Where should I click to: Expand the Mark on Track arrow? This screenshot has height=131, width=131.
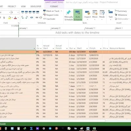(61, 11)
